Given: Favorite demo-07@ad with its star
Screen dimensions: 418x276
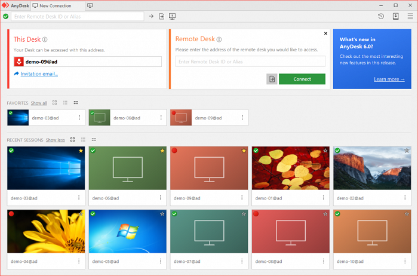Looking at the screenshot, I should [x=244, y=214].
